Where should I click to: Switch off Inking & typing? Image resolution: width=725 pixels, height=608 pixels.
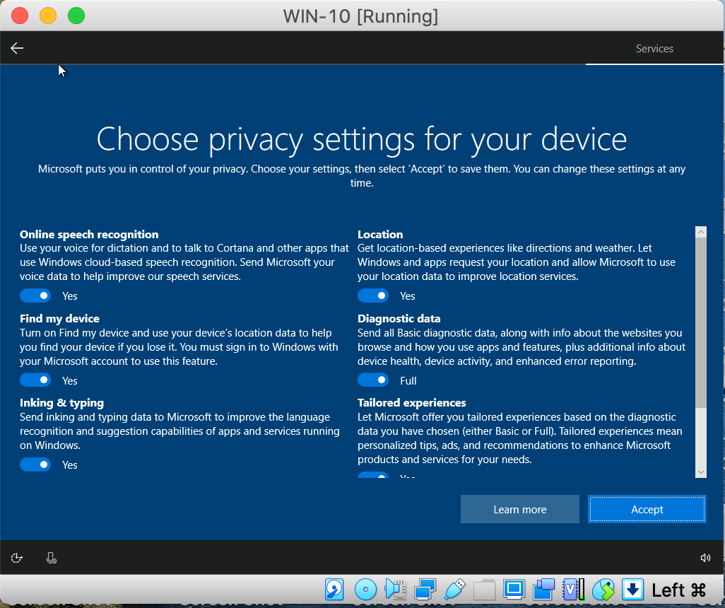[x=35, y=464]
